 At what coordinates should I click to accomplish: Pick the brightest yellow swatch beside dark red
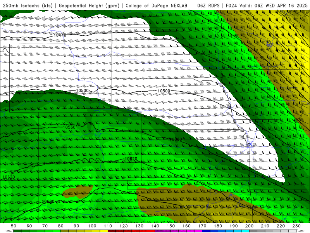pyautogui.click(x=104, y=231)
